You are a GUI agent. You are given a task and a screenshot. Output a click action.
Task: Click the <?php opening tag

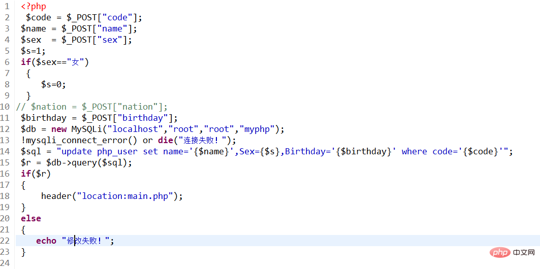[34, 6]
